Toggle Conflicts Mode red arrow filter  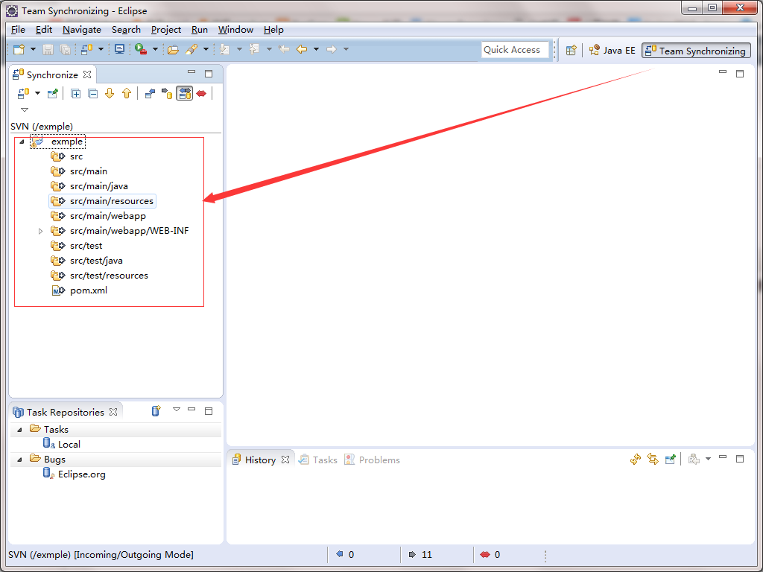(x=201, y=93)
